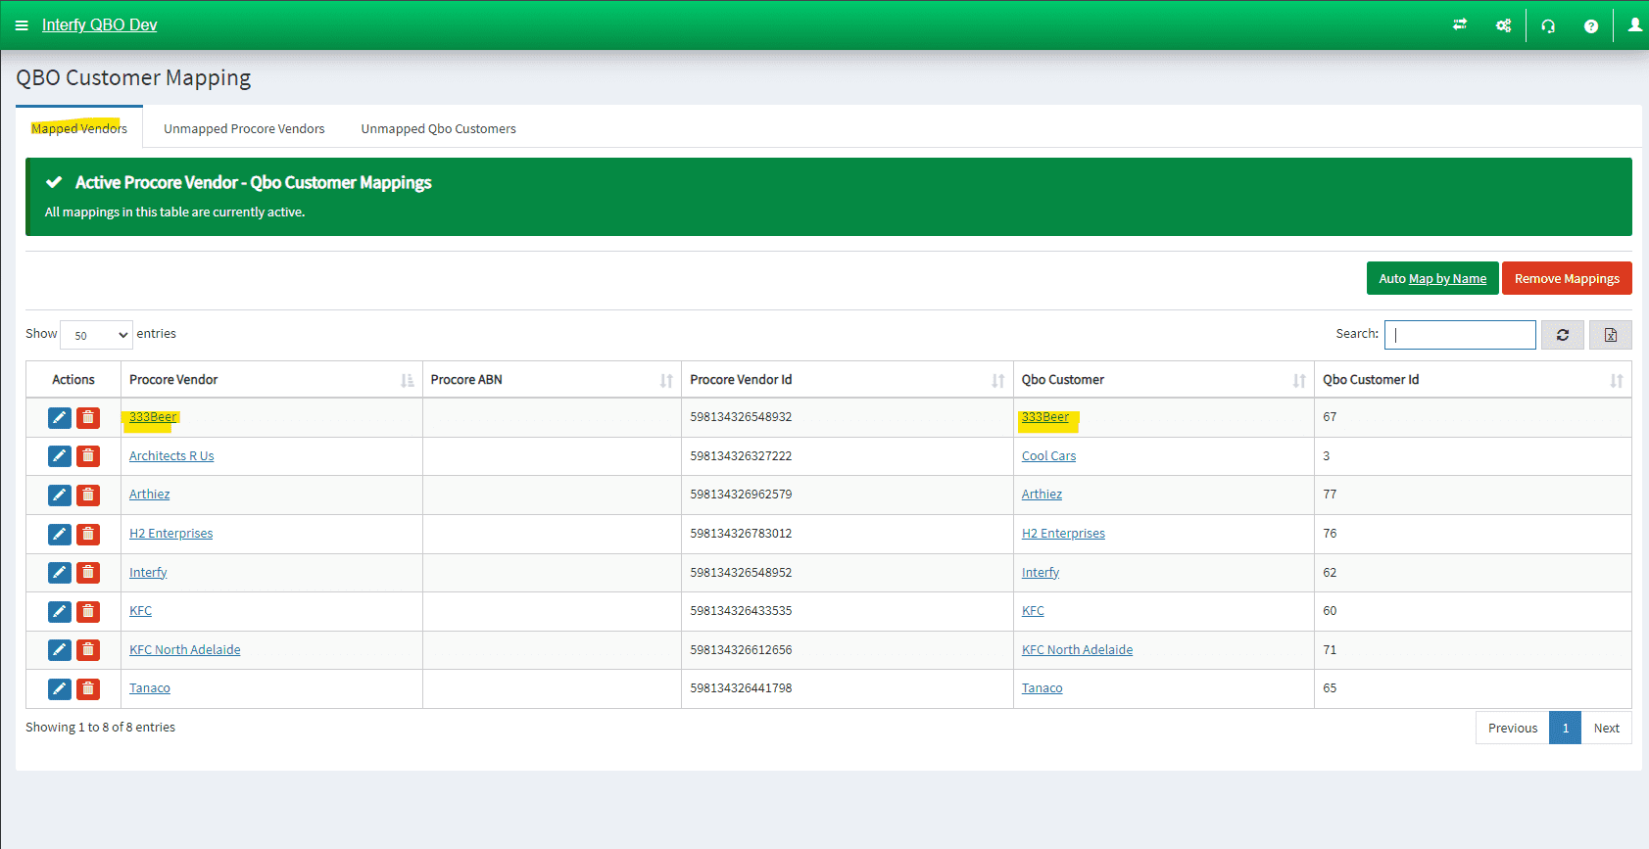The image size is (1649, 849).
Task: Click the sync arrows icon in header
Action: coord(1460,25)
